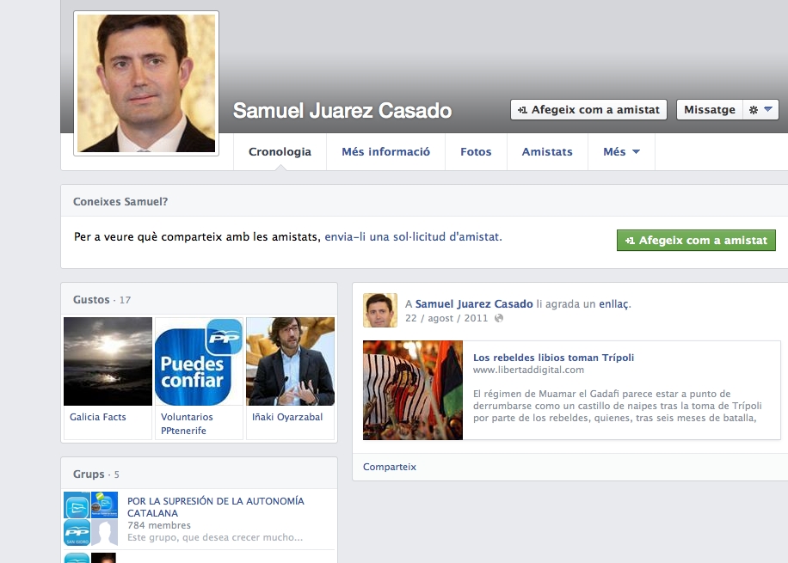The height and width of the screenshot is (563, 788).
Task: Click the small avatar in the post
Action: pos(379,310)
